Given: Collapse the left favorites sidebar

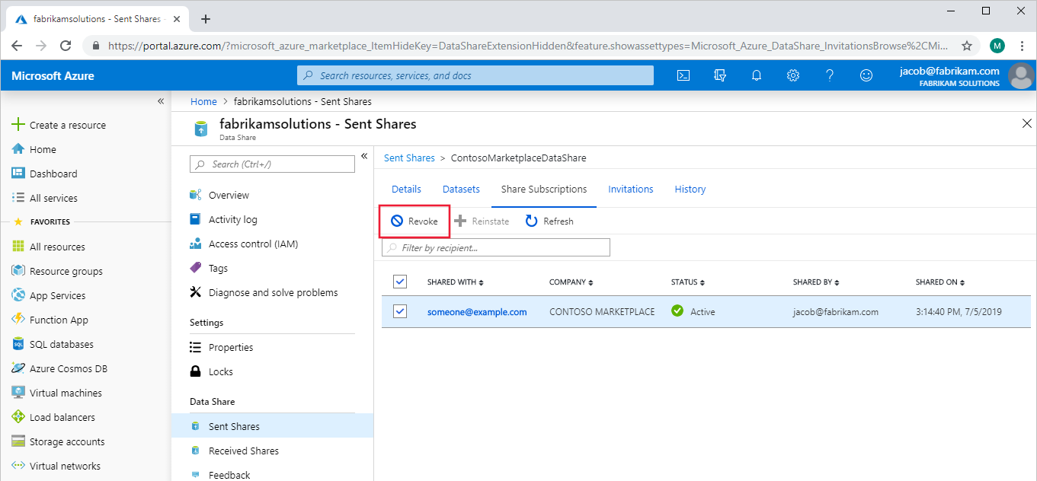Looking at the screenshot, I should pos(161,101).
